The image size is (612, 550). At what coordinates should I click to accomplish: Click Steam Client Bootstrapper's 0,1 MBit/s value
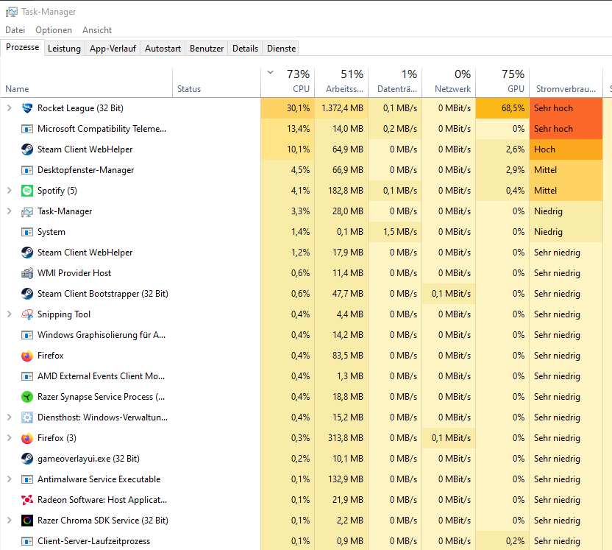click(449, 294)
